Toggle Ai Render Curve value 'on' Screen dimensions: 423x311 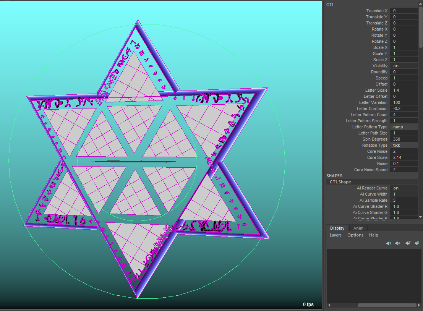coord(404,188)
